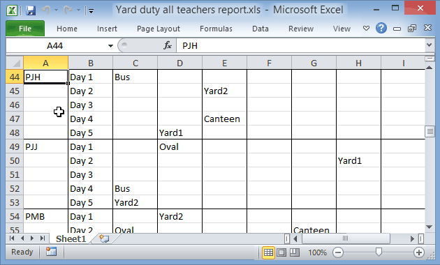This screenshot has width=440, height=265.
Task: Open the Undo history dropdown arrow
Action: tap(56, 10)
